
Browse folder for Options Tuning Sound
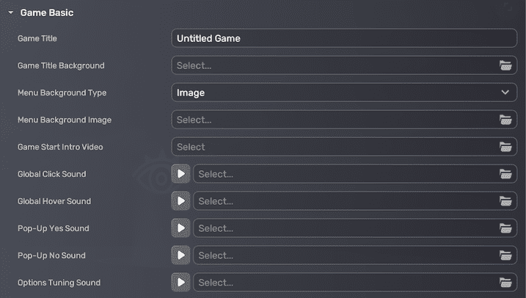[505, 283]
